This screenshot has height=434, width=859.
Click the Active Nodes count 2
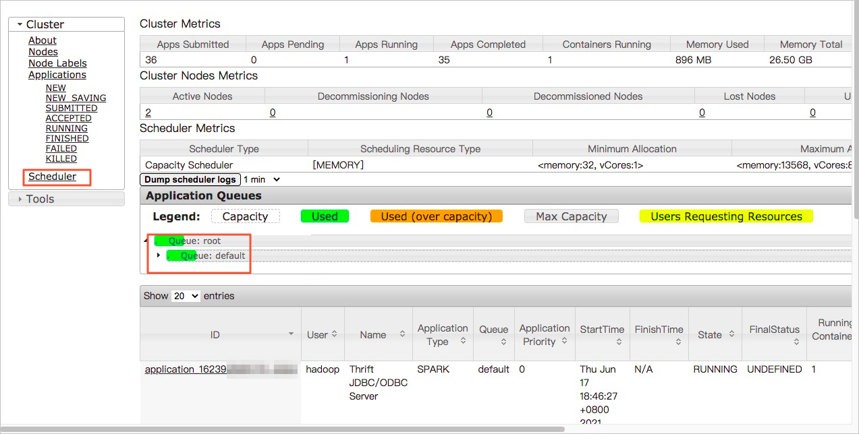click(148, 113)
